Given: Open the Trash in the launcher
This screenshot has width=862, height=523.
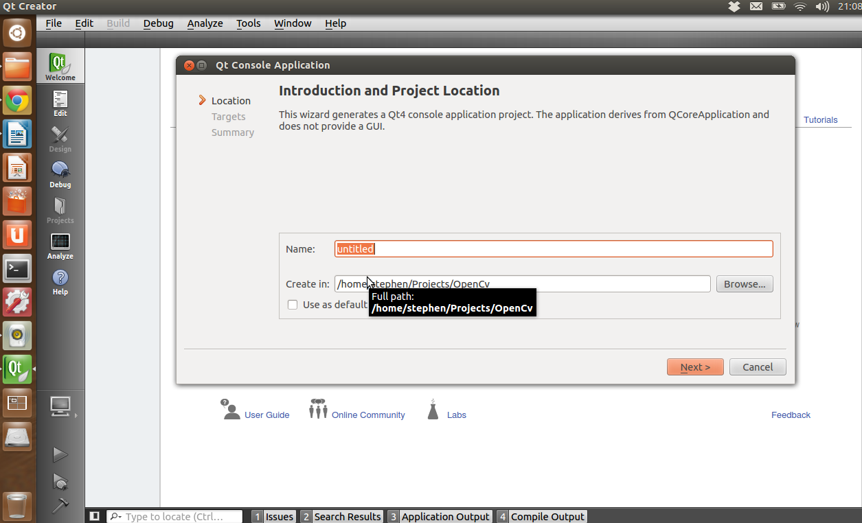Looking at the screenshot, I should click(17, 507).
